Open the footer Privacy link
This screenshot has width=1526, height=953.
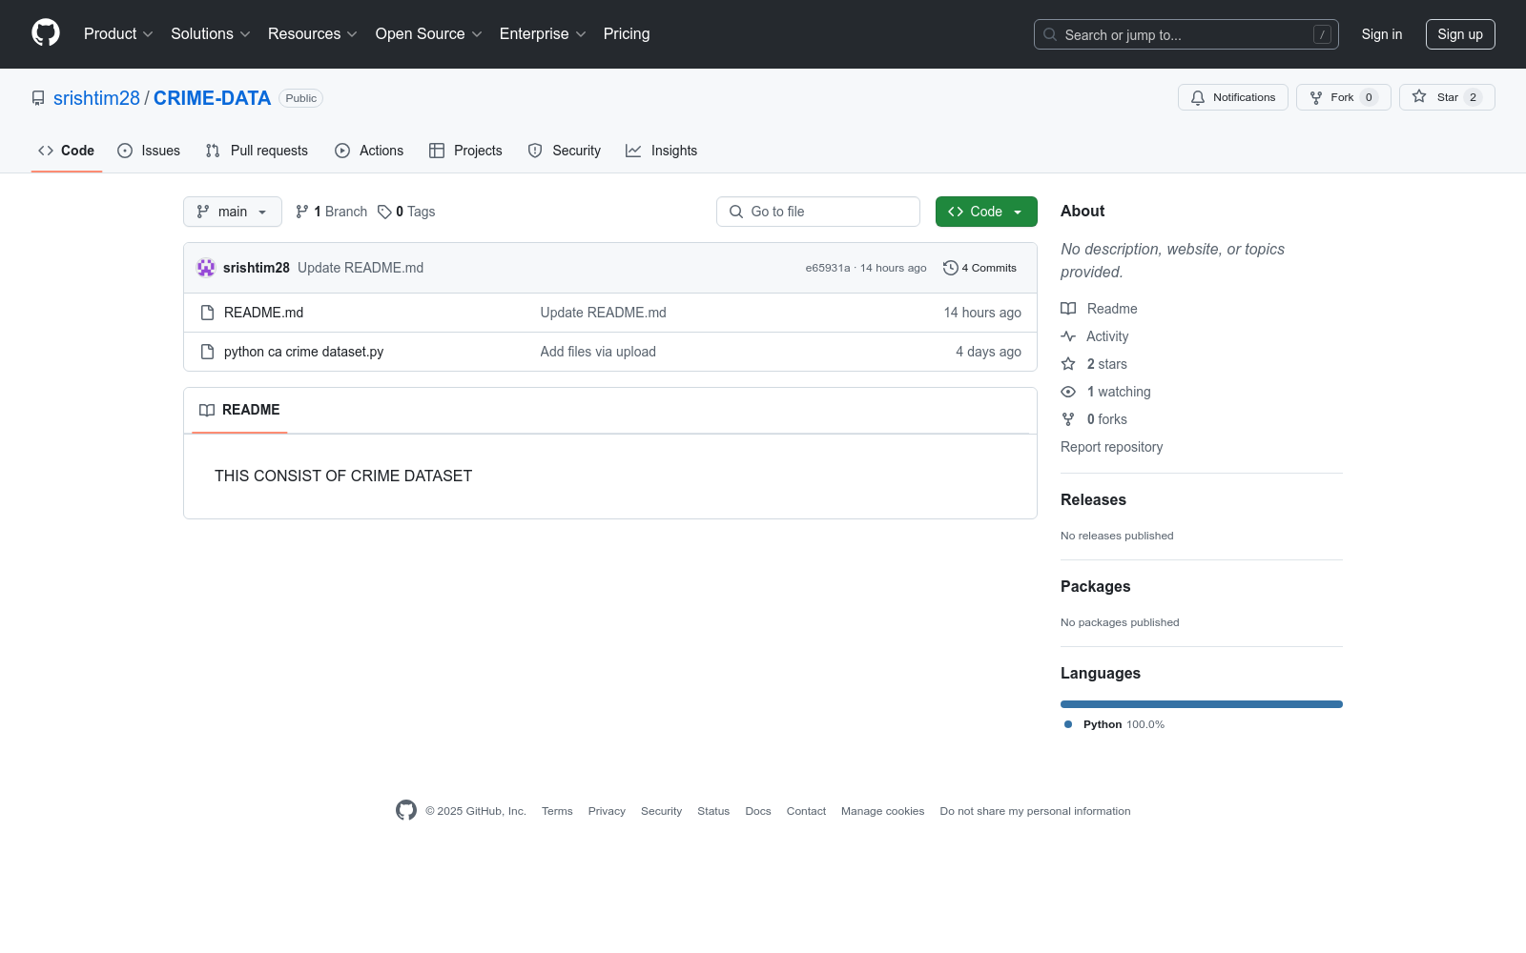click(607, 811)
